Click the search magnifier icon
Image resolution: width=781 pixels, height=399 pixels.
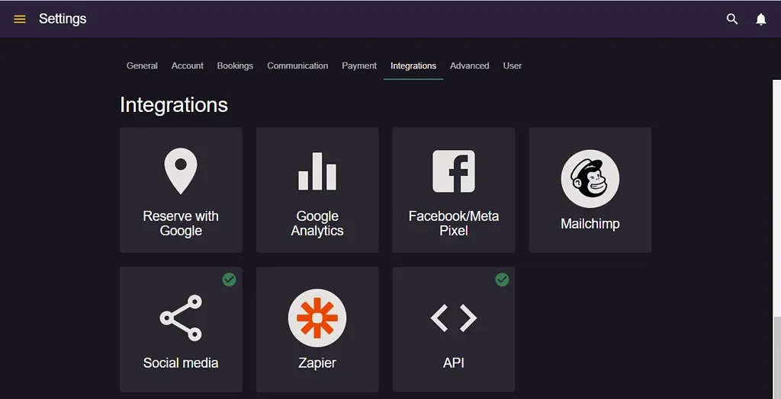coord(731,19)
